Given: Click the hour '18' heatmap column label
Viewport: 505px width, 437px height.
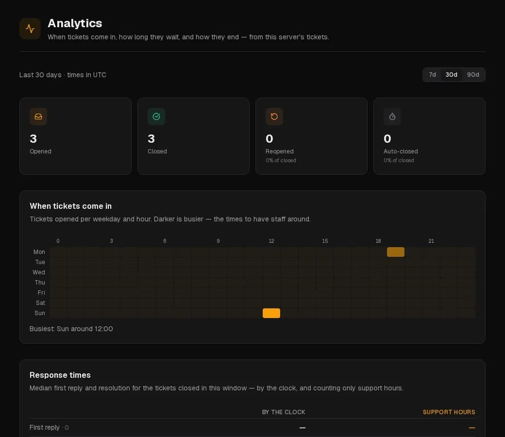Looking at the screenshot, I should coord(378,241).
